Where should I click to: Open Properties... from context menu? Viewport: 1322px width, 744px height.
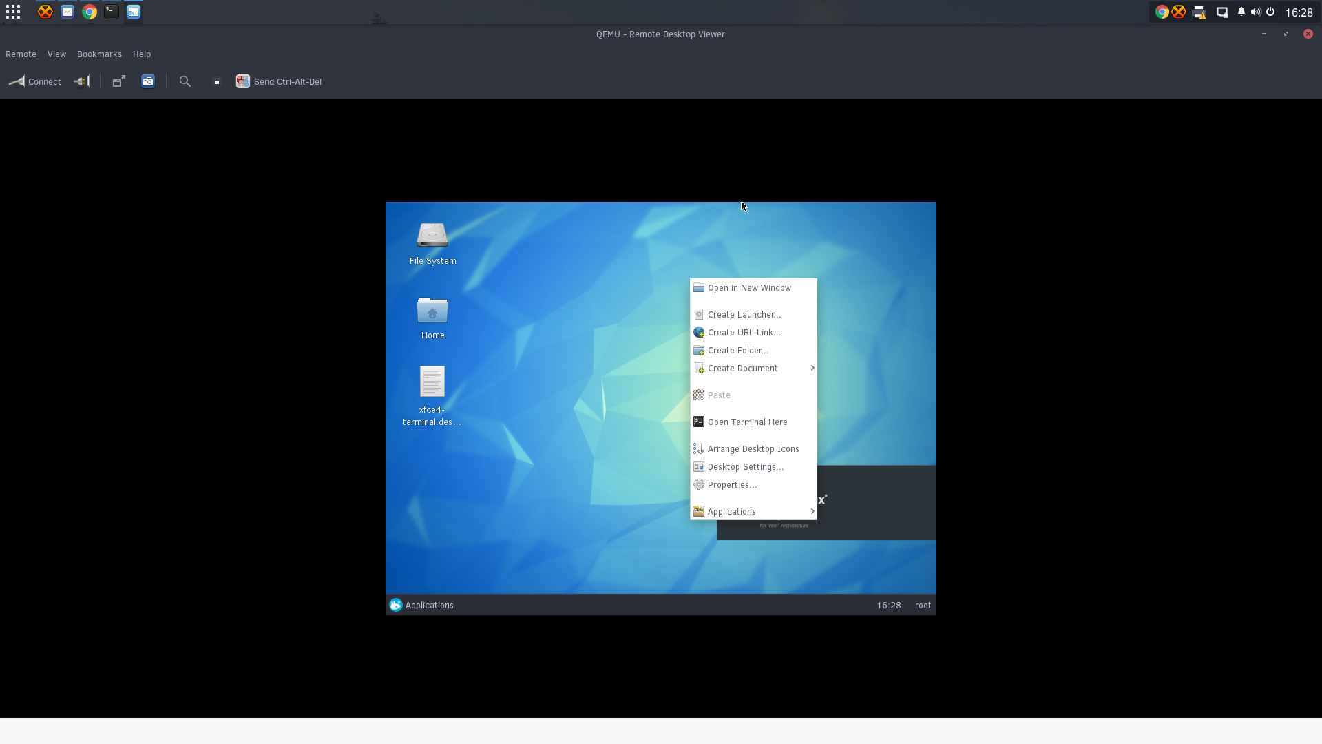(753, 485)
